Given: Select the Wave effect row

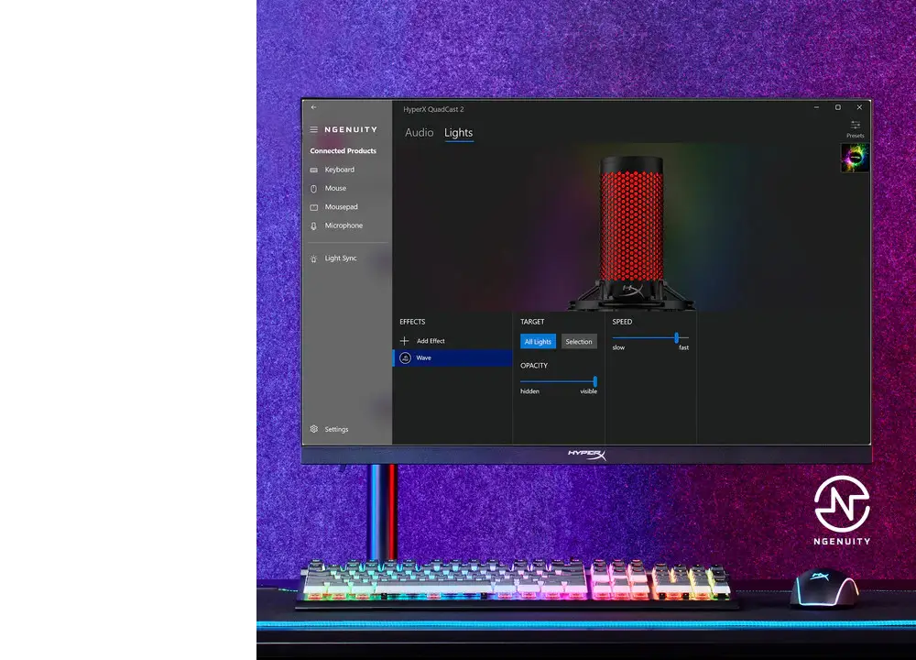Looking at the screenshot, I should (x=453, y=357).
